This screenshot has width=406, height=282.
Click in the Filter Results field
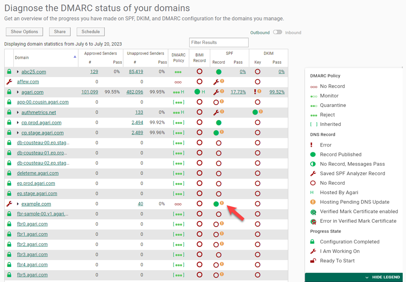[219, 42]
